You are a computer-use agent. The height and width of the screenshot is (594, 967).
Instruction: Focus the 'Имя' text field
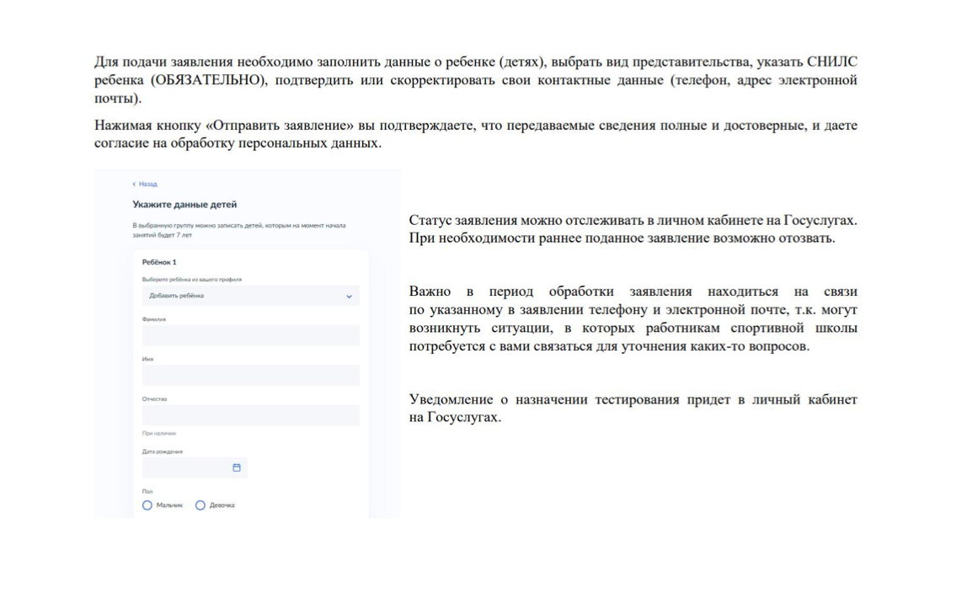click(x=250, y=375)
